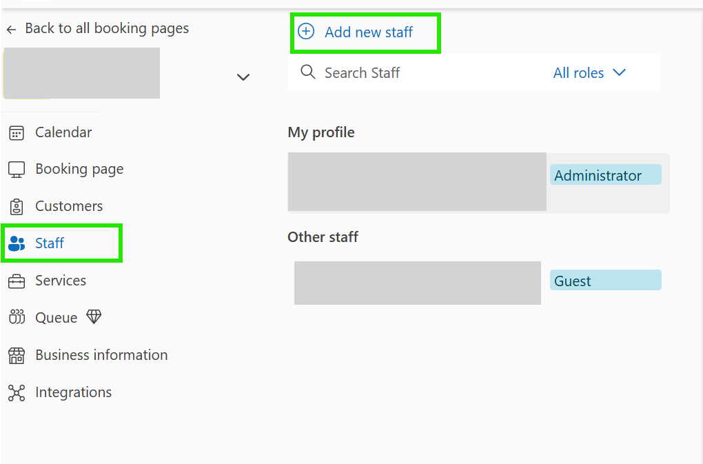Click the premium diamond icon next to Queue
The width and height of the screenshot is (703, 464).
point(93,316)
